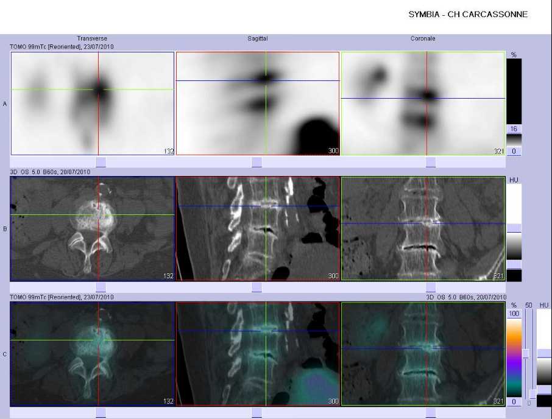Click the SYMBIA - CH CARCASSONNE header text
Image resolution: width=552 pixels, height=419 pixels.
(x=468, y=15)
